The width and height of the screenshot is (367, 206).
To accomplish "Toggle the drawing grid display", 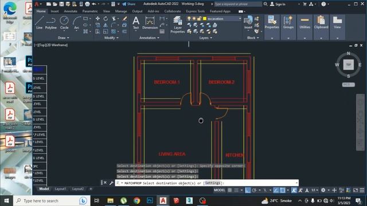I will (x=229, y=190).
